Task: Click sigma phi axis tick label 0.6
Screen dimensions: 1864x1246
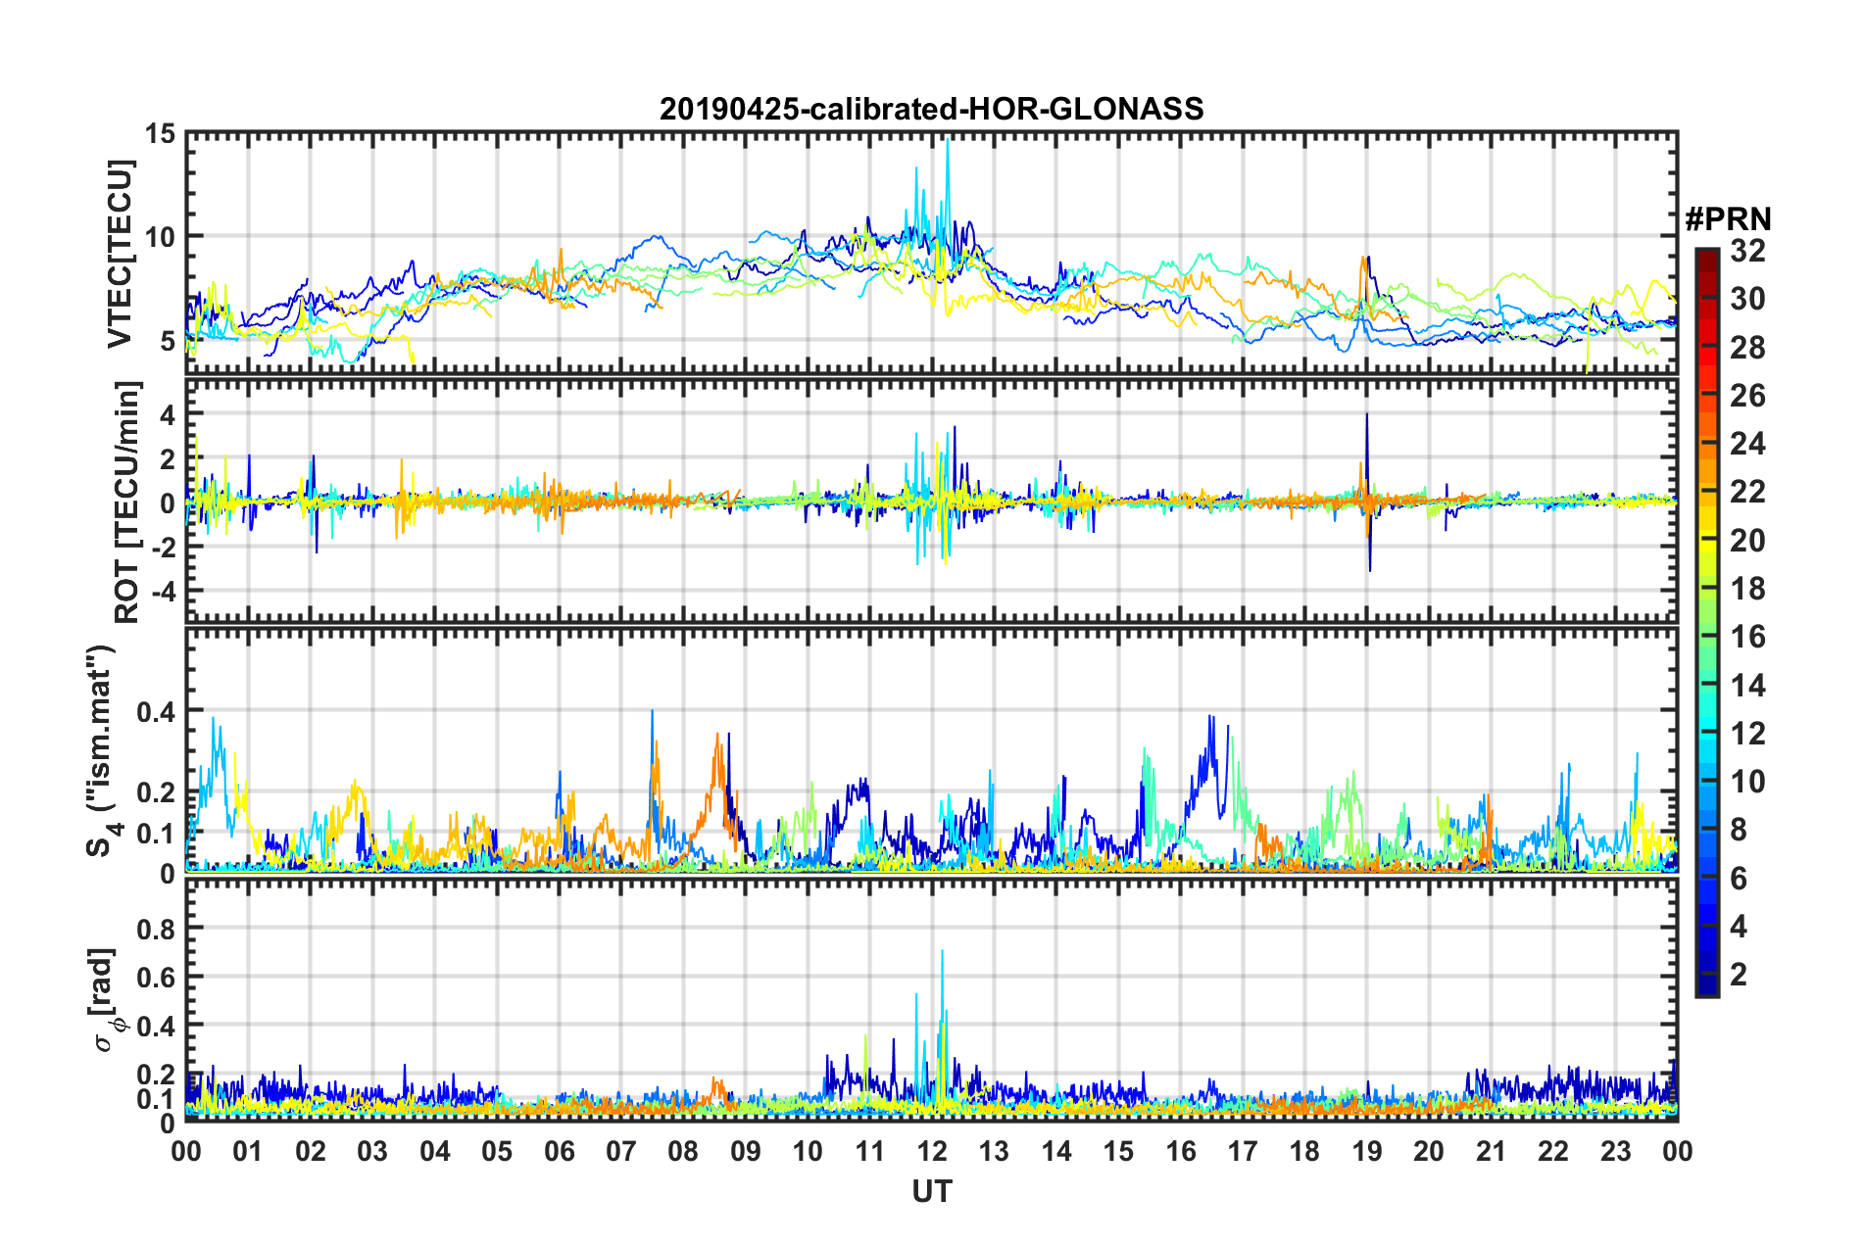Action: pyautogui.click(x=157, y=977)
